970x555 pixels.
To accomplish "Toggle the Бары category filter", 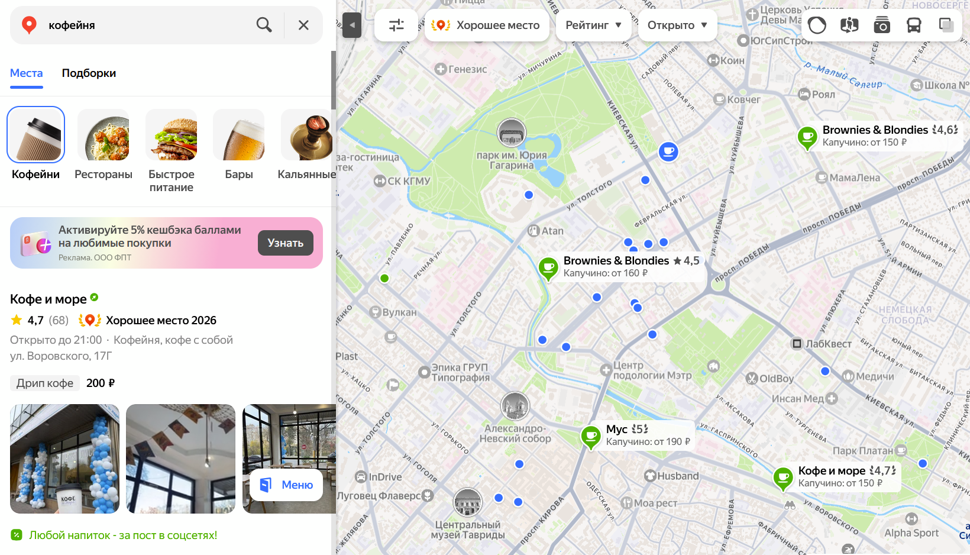I will click(x=239, y=144).
